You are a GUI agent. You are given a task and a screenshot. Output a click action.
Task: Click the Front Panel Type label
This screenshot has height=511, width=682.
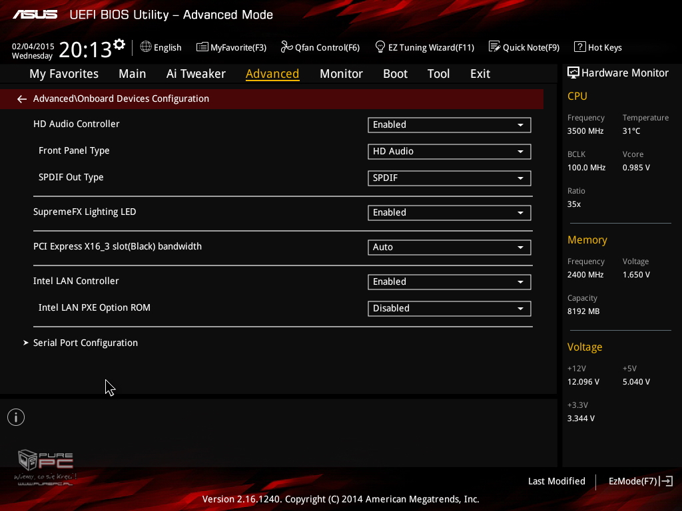tap(74, 151)
